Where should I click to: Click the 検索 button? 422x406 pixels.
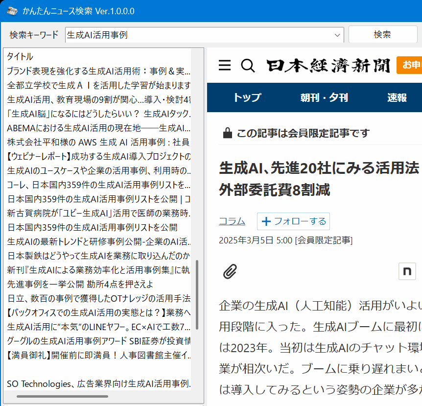(x=382, y=34)
